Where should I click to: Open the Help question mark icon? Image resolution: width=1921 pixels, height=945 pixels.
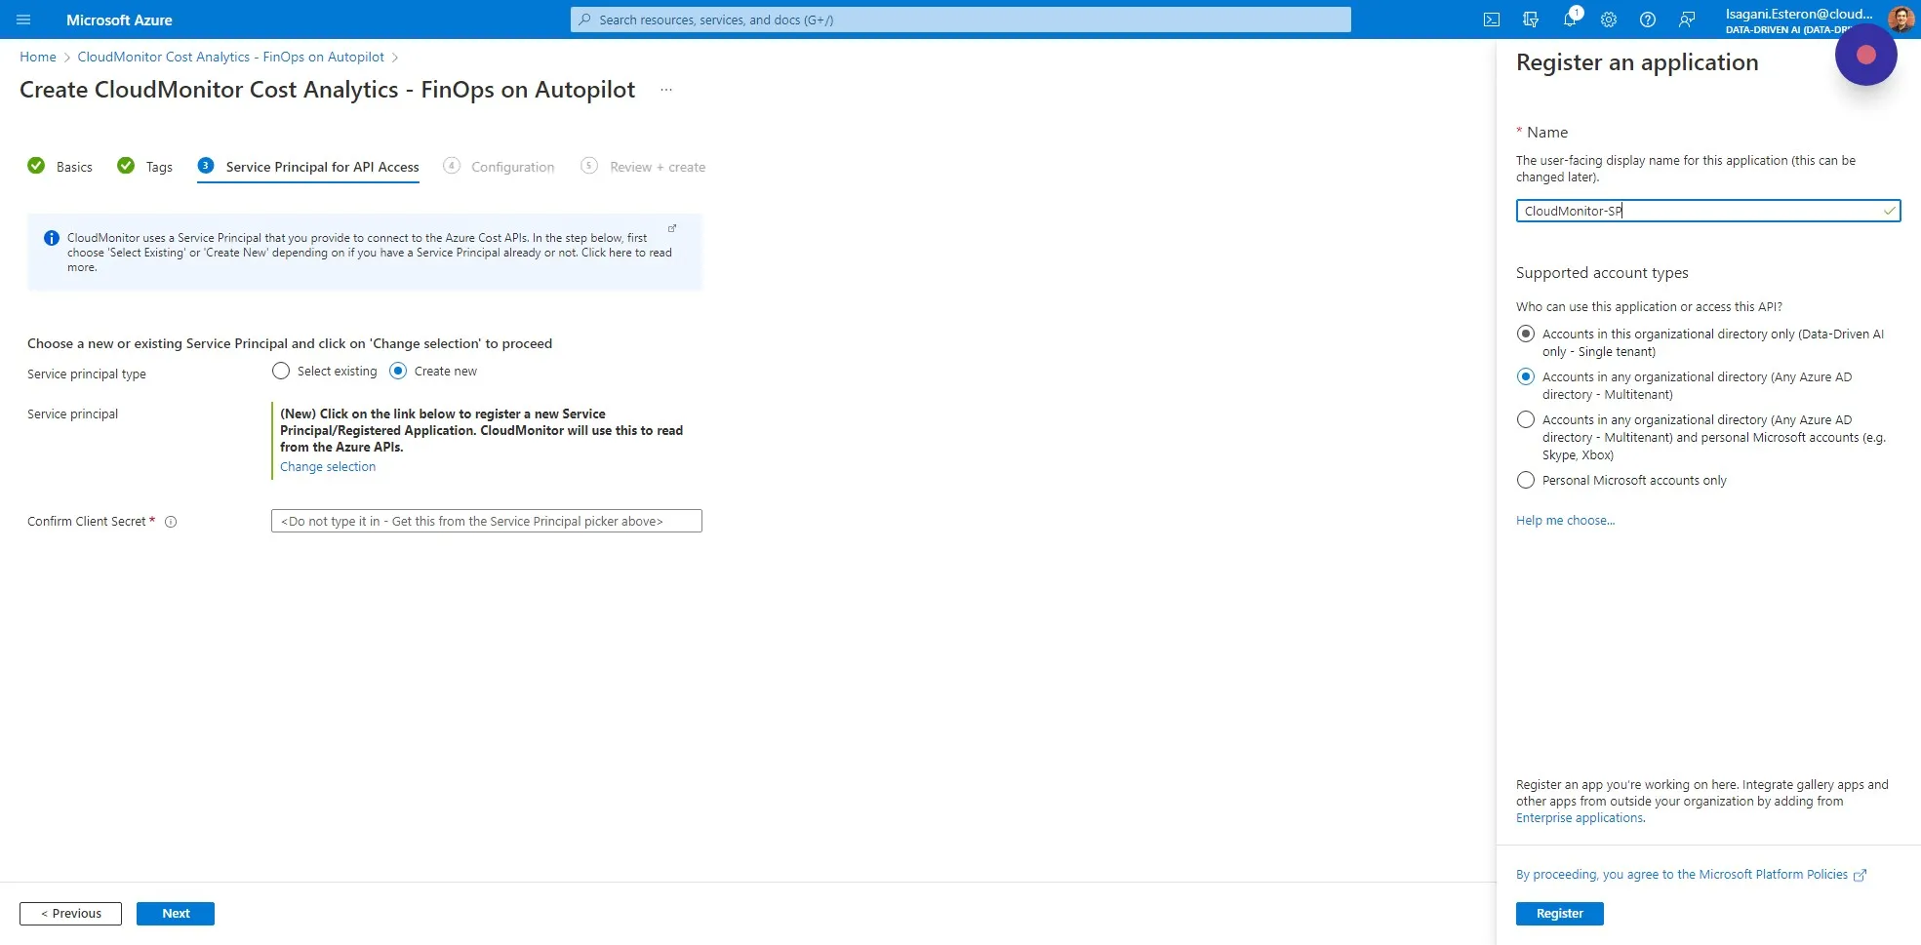1648,20
